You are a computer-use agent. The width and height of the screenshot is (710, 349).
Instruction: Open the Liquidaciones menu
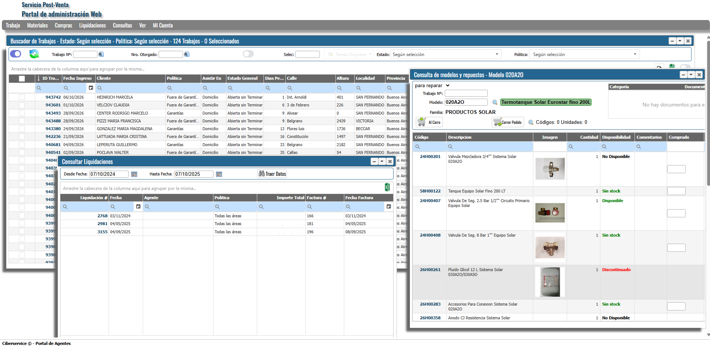[93, 25]
